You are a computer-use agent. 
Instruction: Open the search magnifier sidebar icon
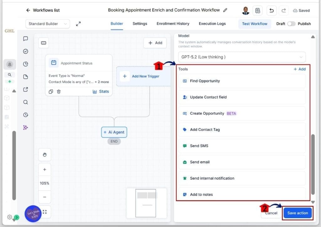point(26,102)
